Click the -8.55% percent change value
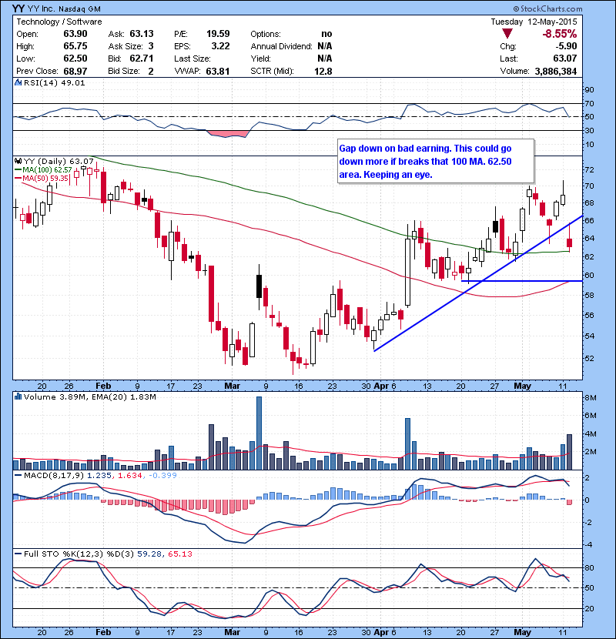The height and width of the screenshot is (639, 616). pos(560,34)
